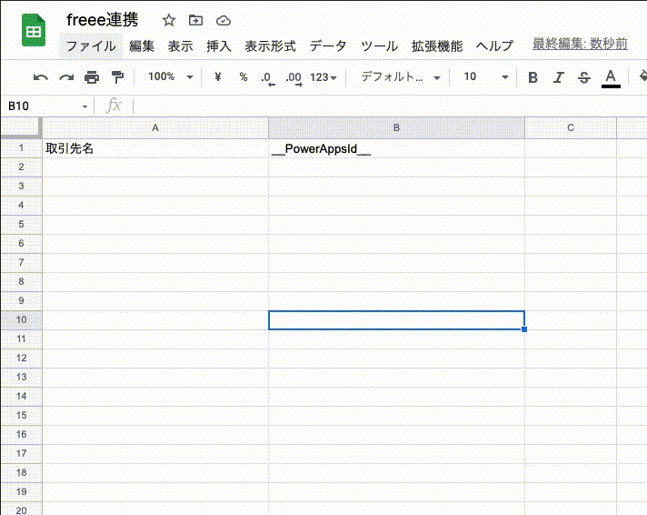Click the select-all corner box

pos(21,127)
